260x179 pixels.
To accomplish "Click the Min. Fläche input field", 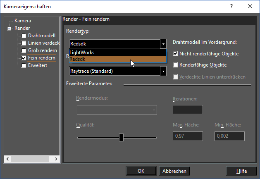I will pos(229,136).
